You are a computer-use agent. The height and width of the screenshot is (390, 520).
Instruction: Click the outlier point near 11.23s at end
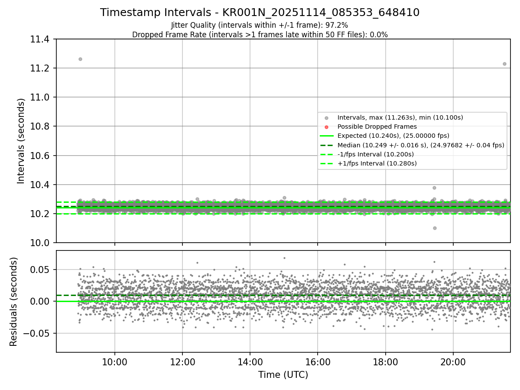[x=504, y=64]
